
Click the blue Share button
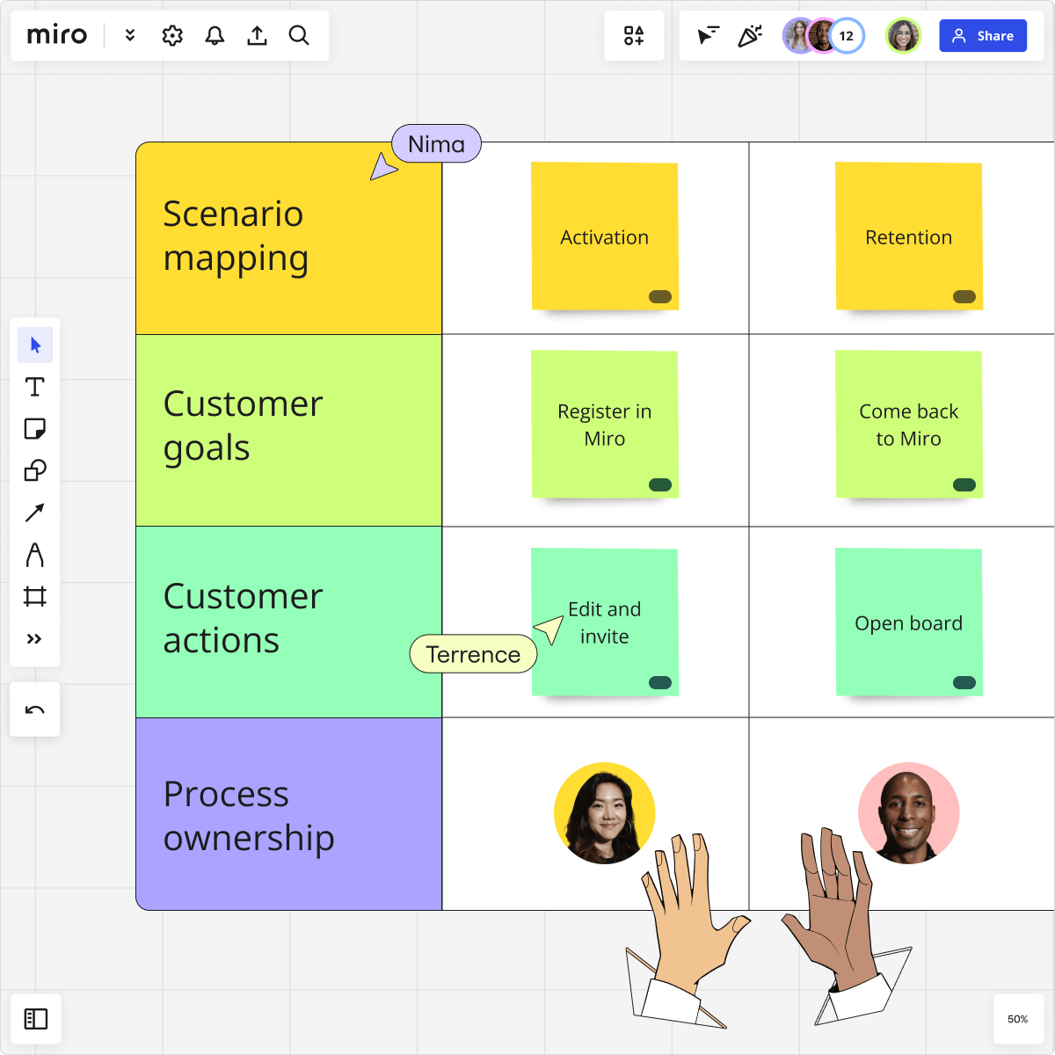tap(983, 36)
